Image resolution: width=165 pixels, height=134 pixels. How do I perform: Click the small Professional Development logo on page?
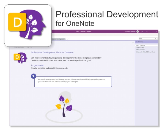(20, 58)
